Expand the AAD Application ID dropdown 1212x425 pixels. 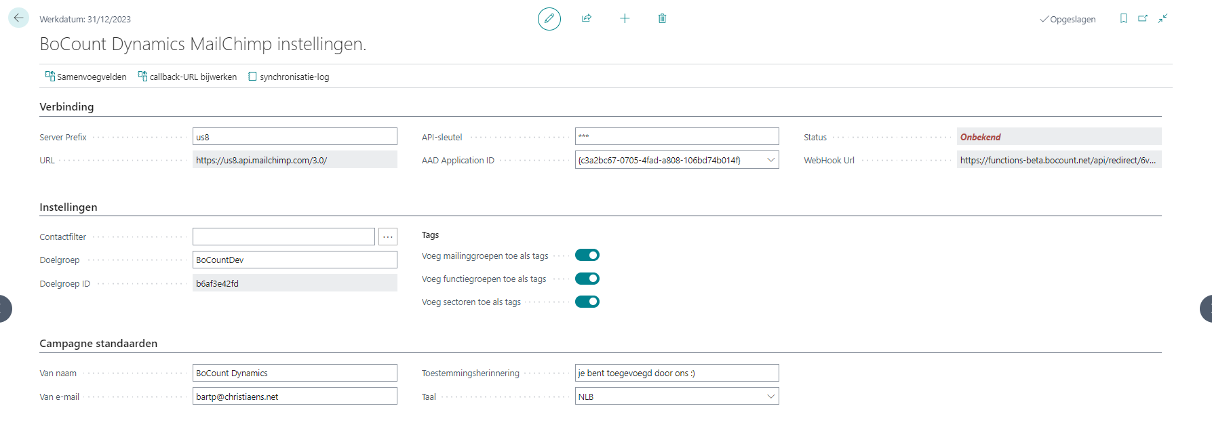pyautogui.click(x=770, y=160)
